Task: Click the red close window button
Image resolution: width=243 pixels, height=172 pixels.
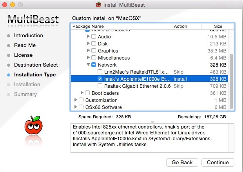Action: [5, 5]
